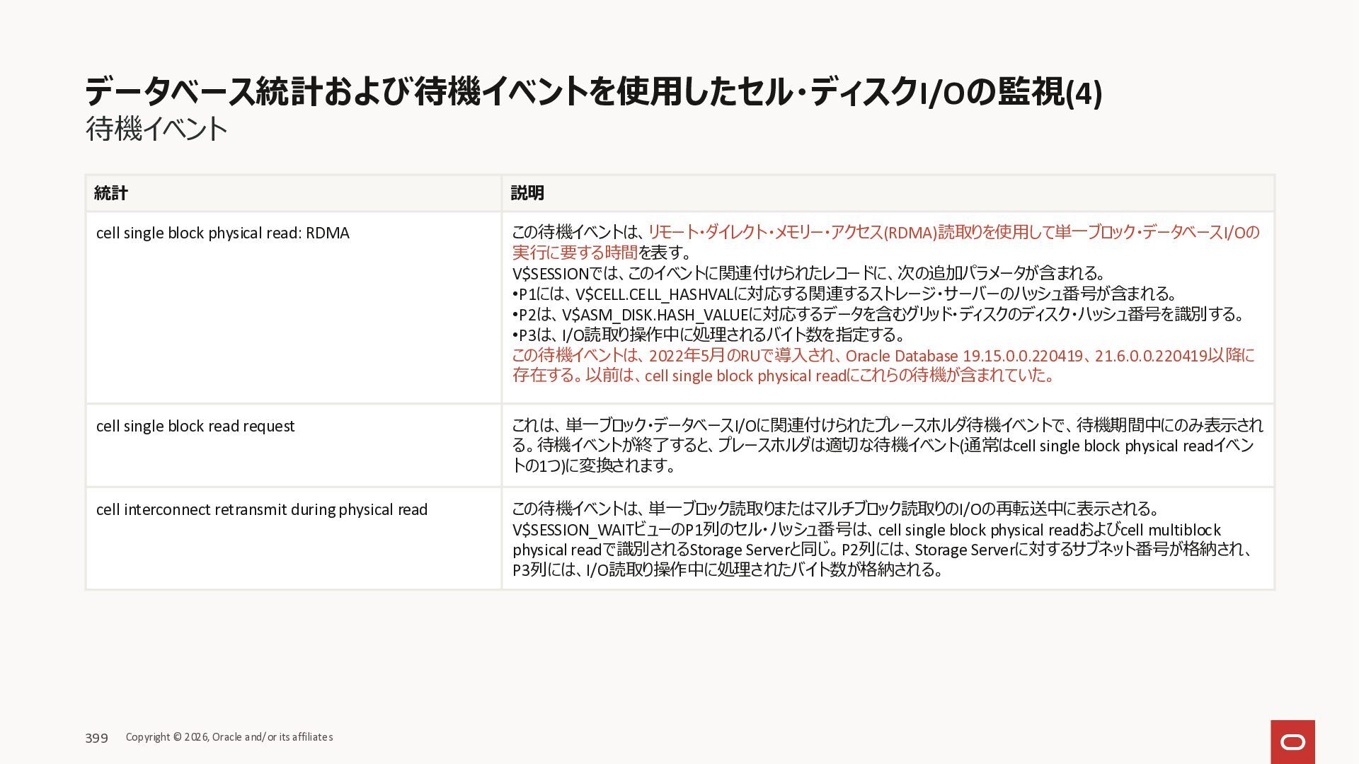Select cell single block physical read: RDMA cell
The width and height of the screenshot is (1359, 764).
tap(222, 233)
